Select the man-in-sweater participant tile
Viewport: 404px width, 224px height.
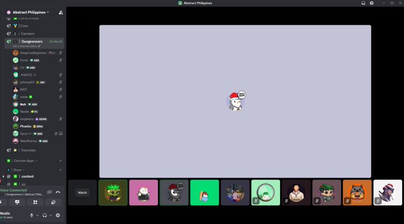296,193
